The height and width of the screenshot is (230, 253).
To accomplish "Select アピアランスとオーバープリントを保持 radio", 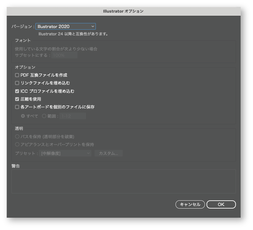I will tap(17, 144).
